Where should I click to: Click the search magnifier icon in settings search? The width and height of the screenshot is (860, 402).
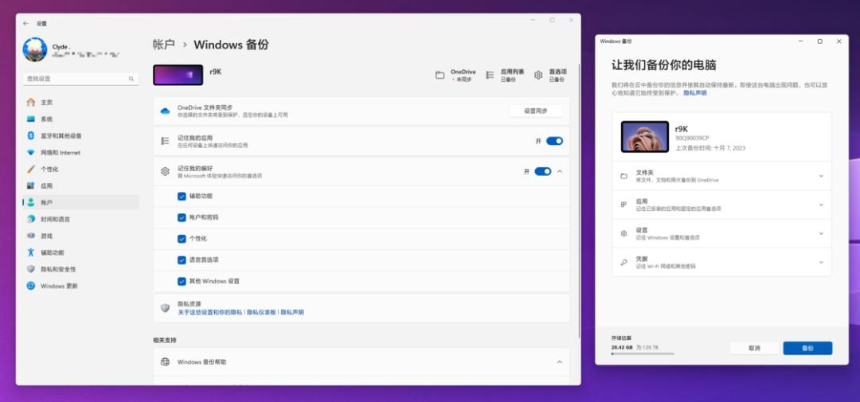point(131,79)
